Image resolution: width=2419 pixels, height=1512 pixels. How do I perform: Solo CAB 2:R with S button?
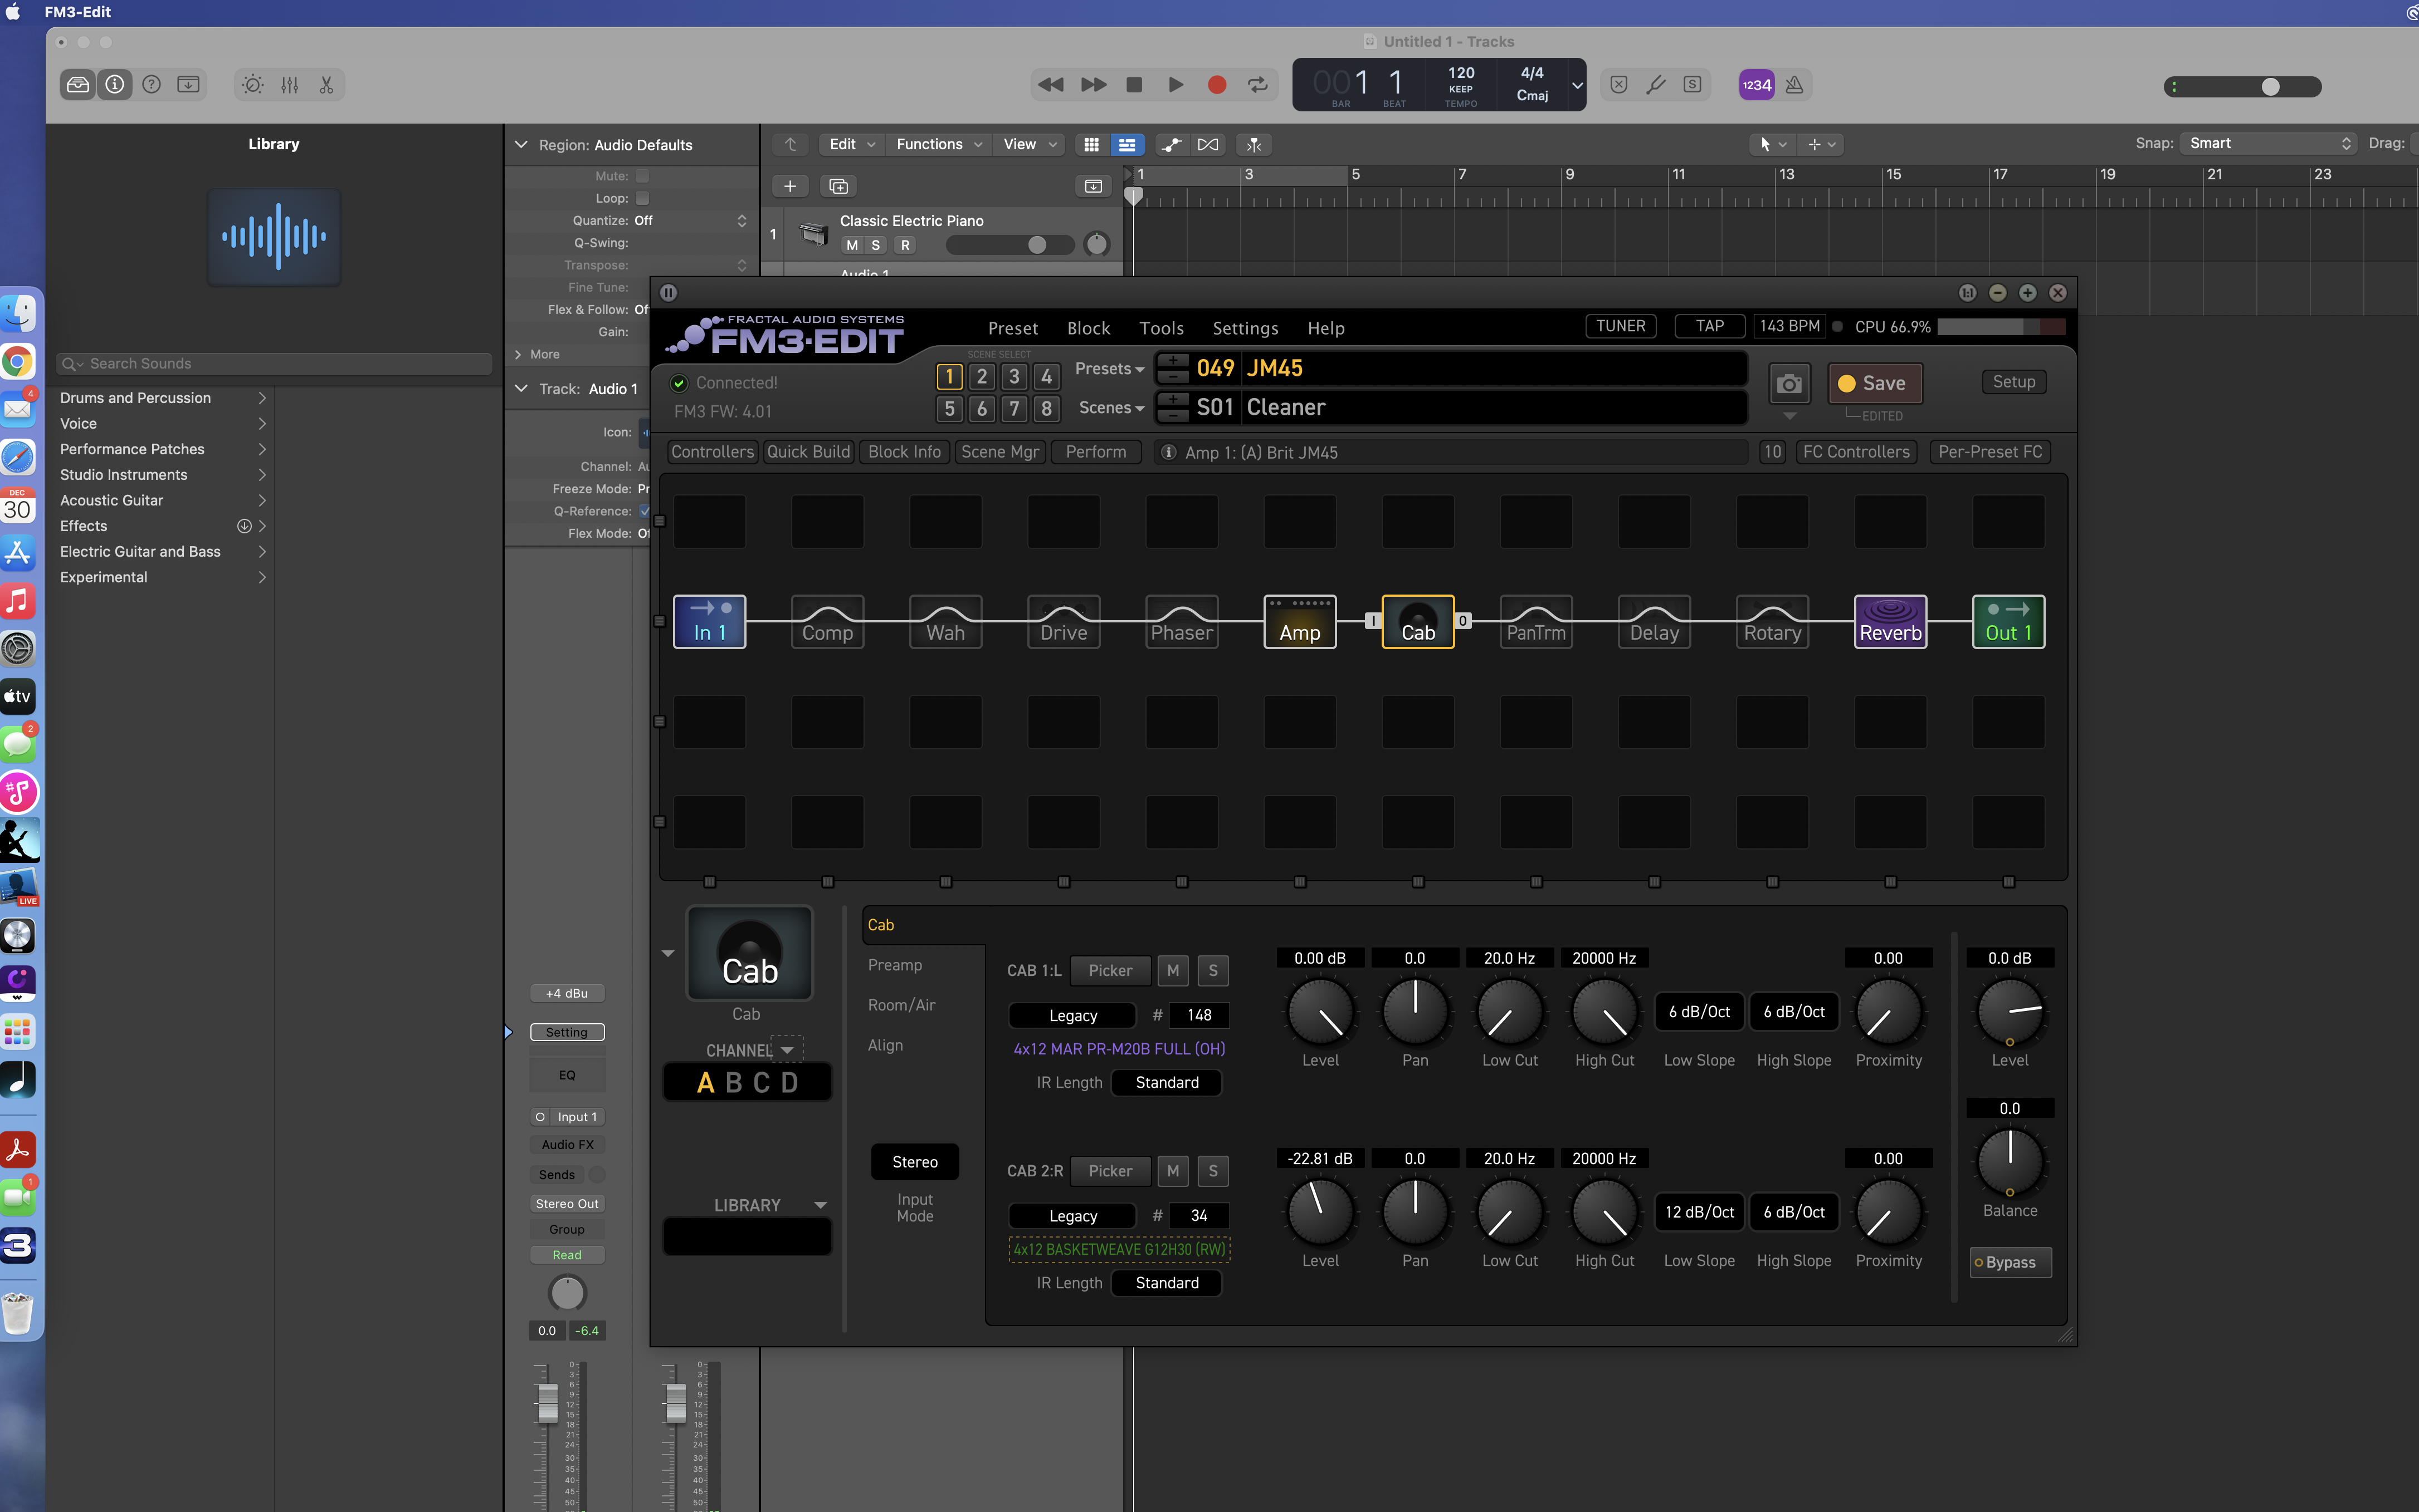[1213, 1171]
